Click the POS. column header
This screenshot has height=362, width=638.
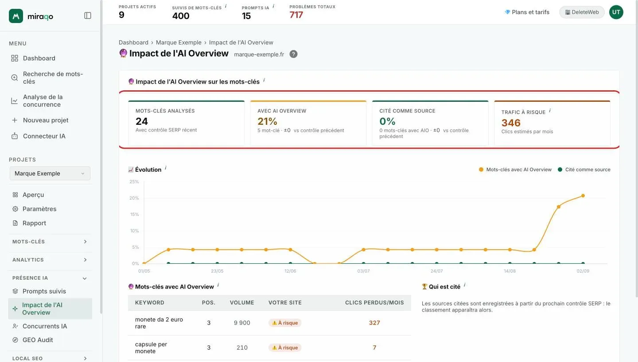point(209,303)
